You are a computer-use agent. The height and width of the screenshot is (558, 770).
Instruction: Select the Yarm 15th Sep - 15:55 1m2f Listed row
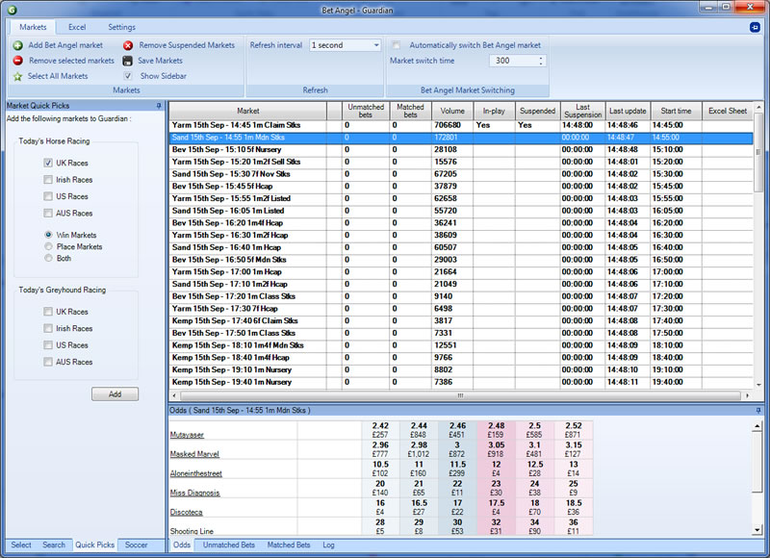coord(461,199)
